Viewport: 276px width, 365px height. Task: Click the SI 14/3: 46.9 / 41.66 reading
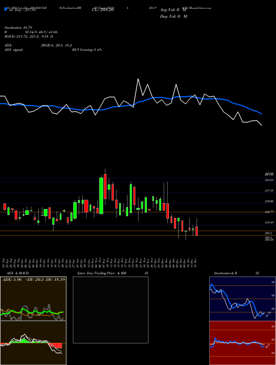[41, 32]
